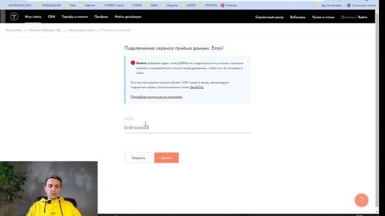Click 'Настройки сайта' breadcrumb link
Image resolution: width=385 pixels, height=216 pixels.
pos(82,30)
